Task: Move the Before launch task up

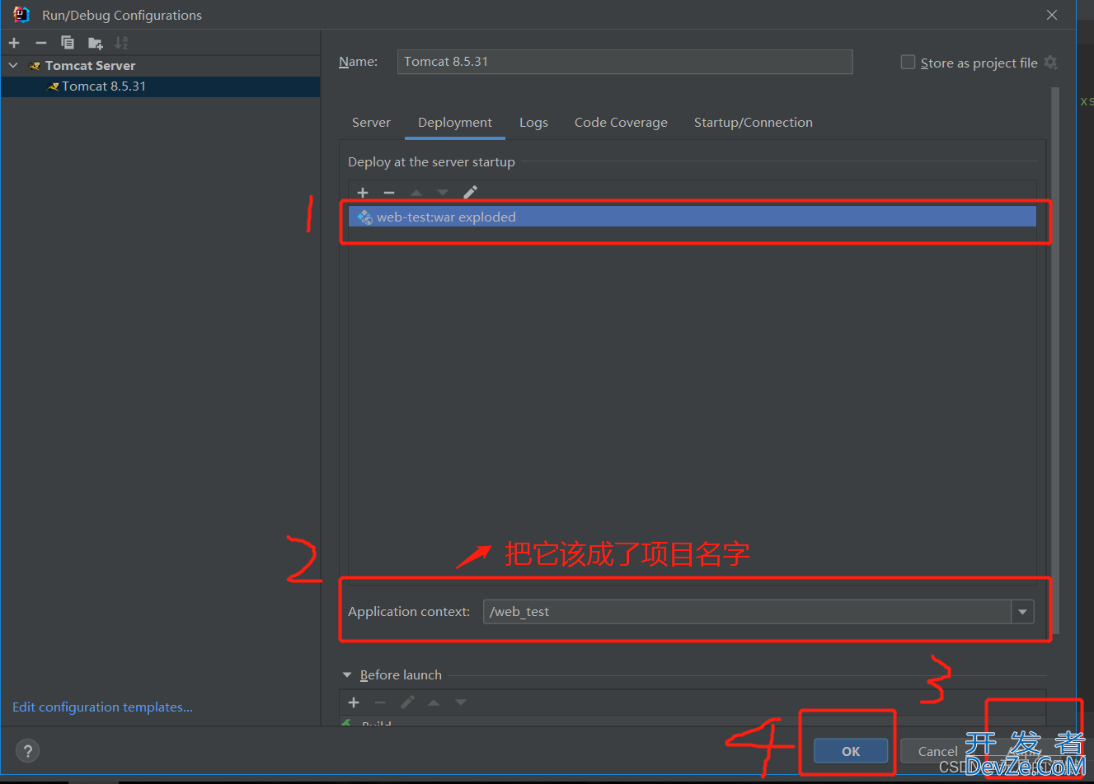Action: pos(434,702)
